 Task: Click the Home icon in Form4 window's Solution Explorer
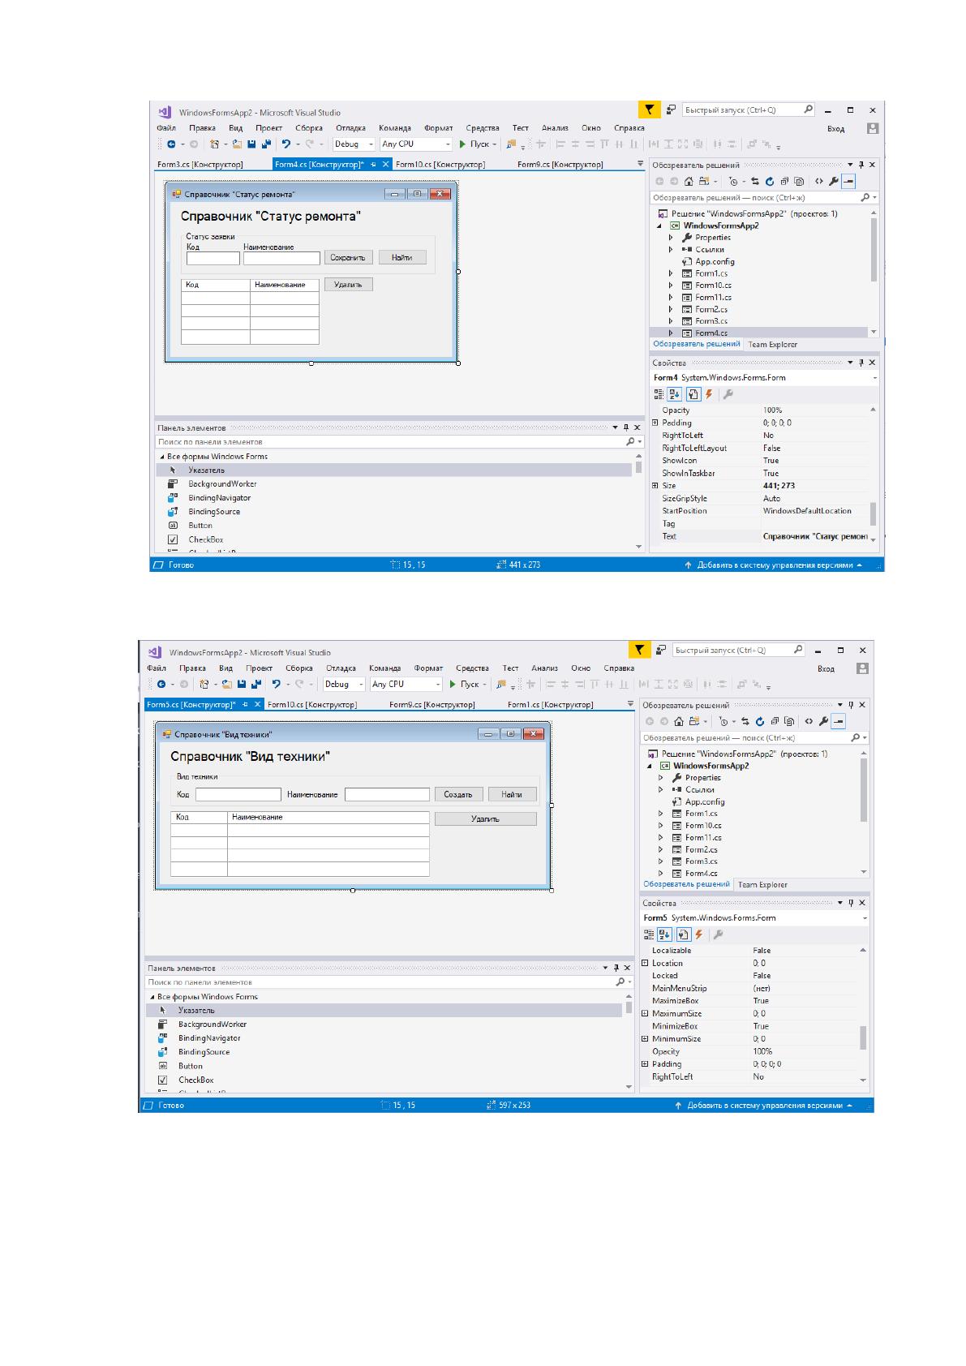[x=689, y=182]
